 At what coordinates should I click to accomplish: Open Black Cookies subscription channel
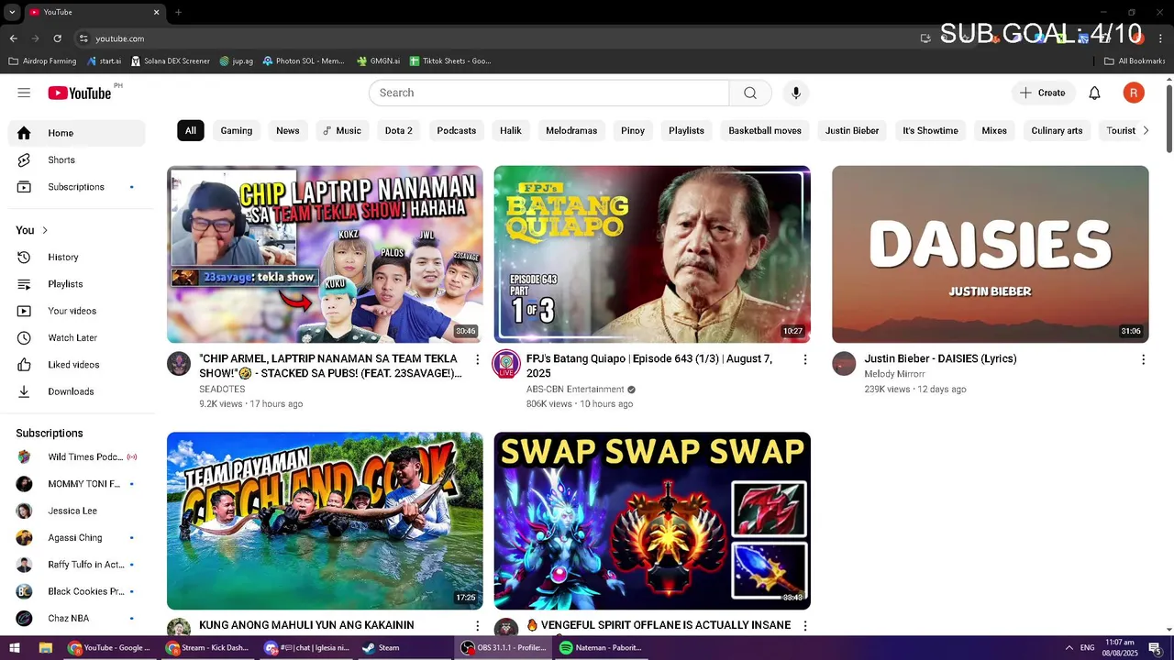point(77,591)
